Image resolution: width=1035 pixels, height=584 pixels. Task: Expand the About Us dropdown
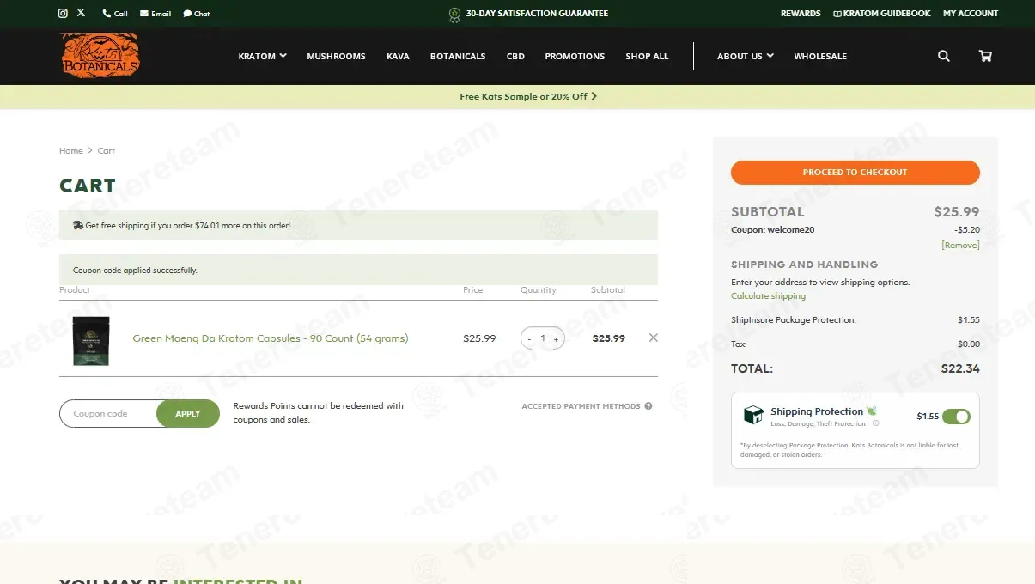pyautogui.click(x=746, y=56)
